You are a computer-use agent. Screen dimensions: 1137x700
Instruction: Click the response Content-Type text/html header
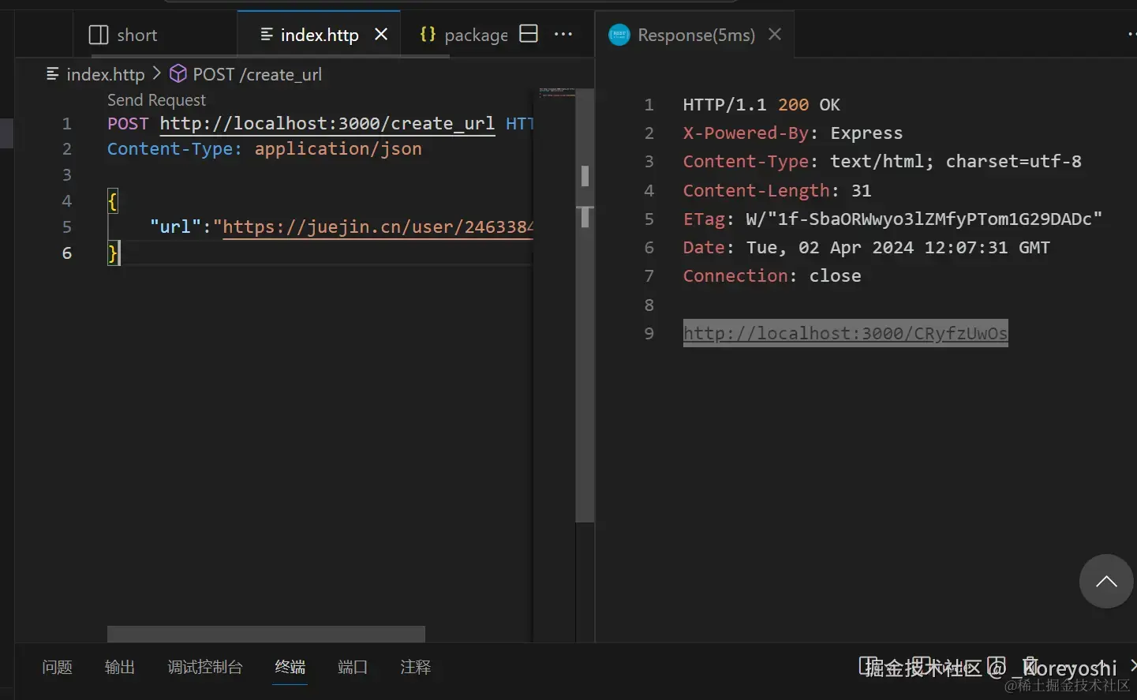pyautogui.click(x=882, y=162)
